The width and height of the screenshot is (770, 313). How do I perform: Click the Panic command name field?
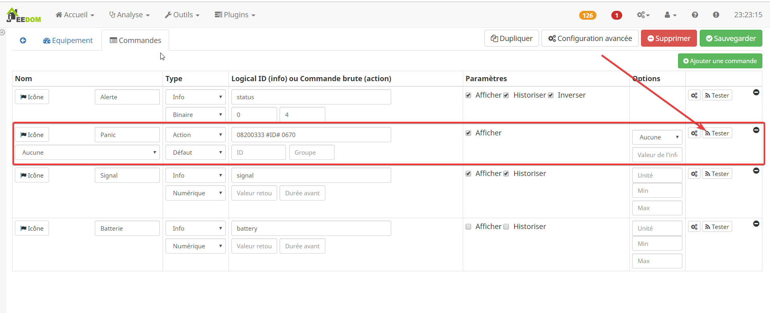pyautogui.click(x=127, y=135)
